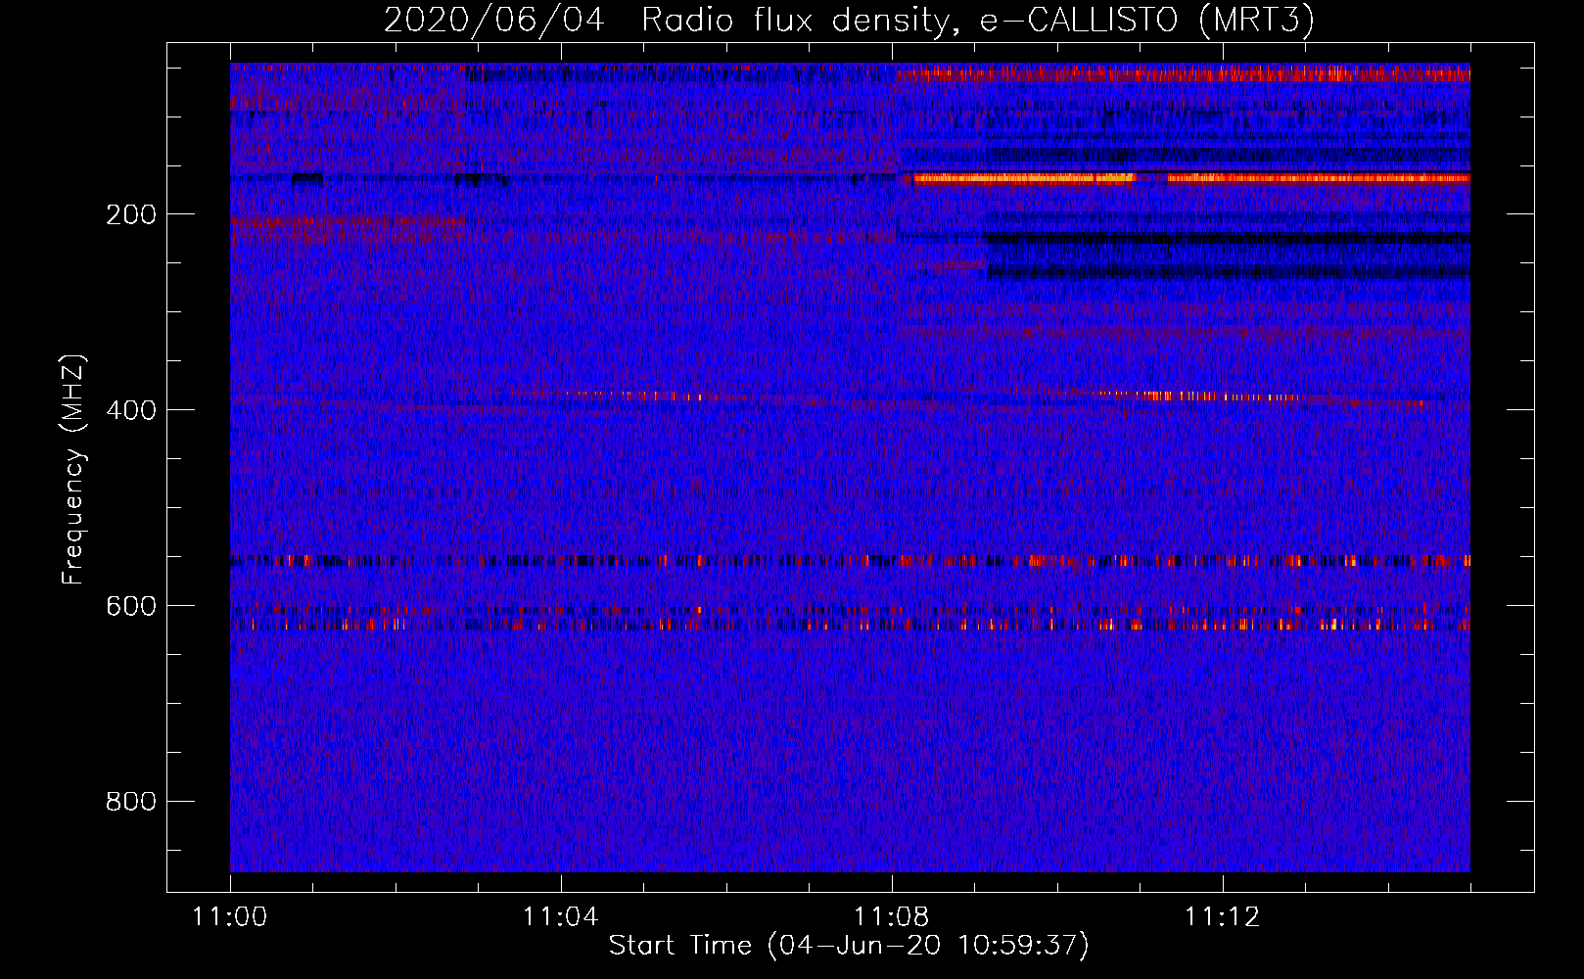
Task: Click the "11:12" time tick label
Action: point(1222,917)
